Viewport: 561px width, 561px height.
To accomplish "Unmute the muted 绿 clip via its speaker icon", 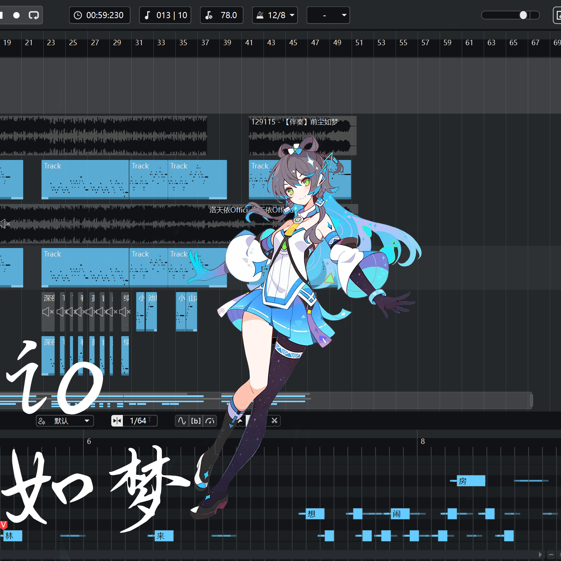I will coord(125,312).
